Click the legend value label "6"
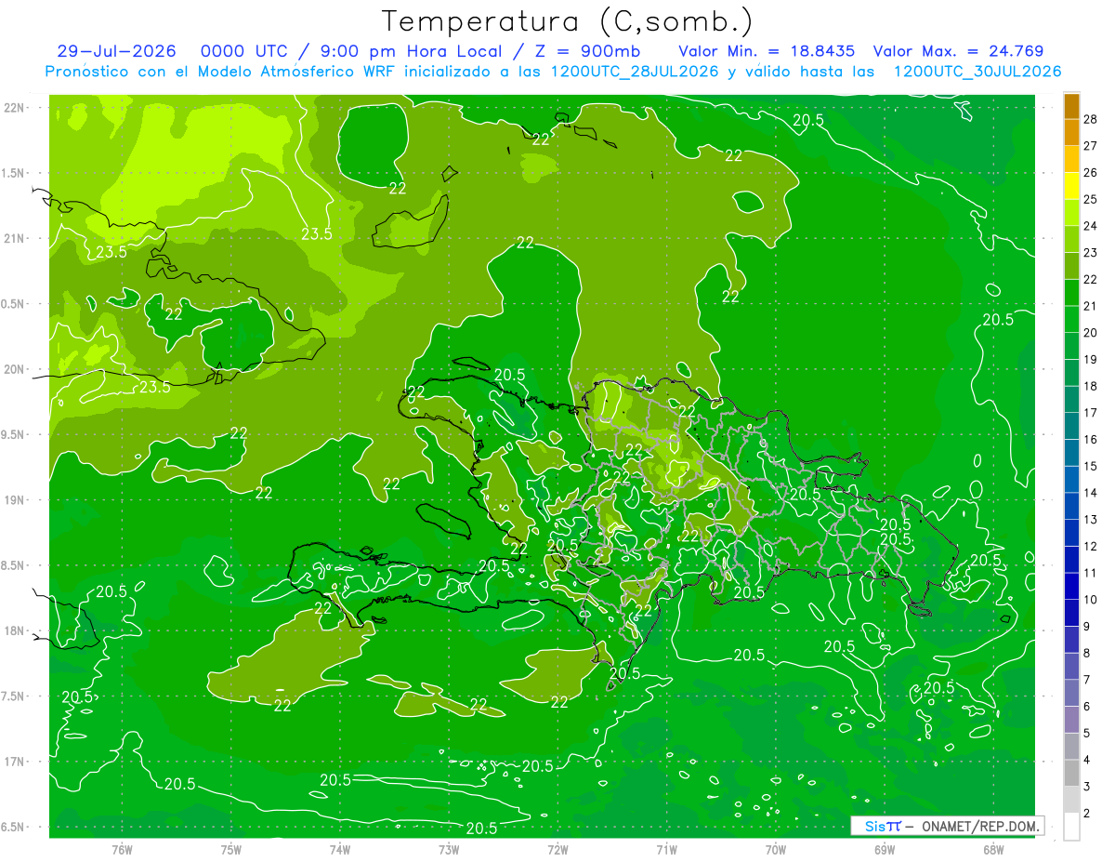This screenshot has height=862, width=1115. 1087,707
